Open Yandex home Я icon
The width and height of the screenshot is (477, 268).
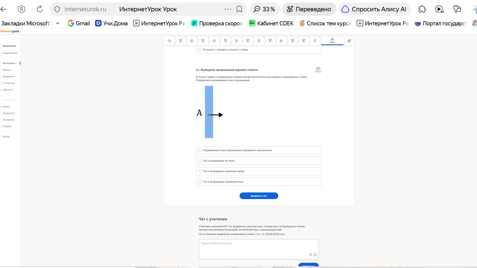22,9
